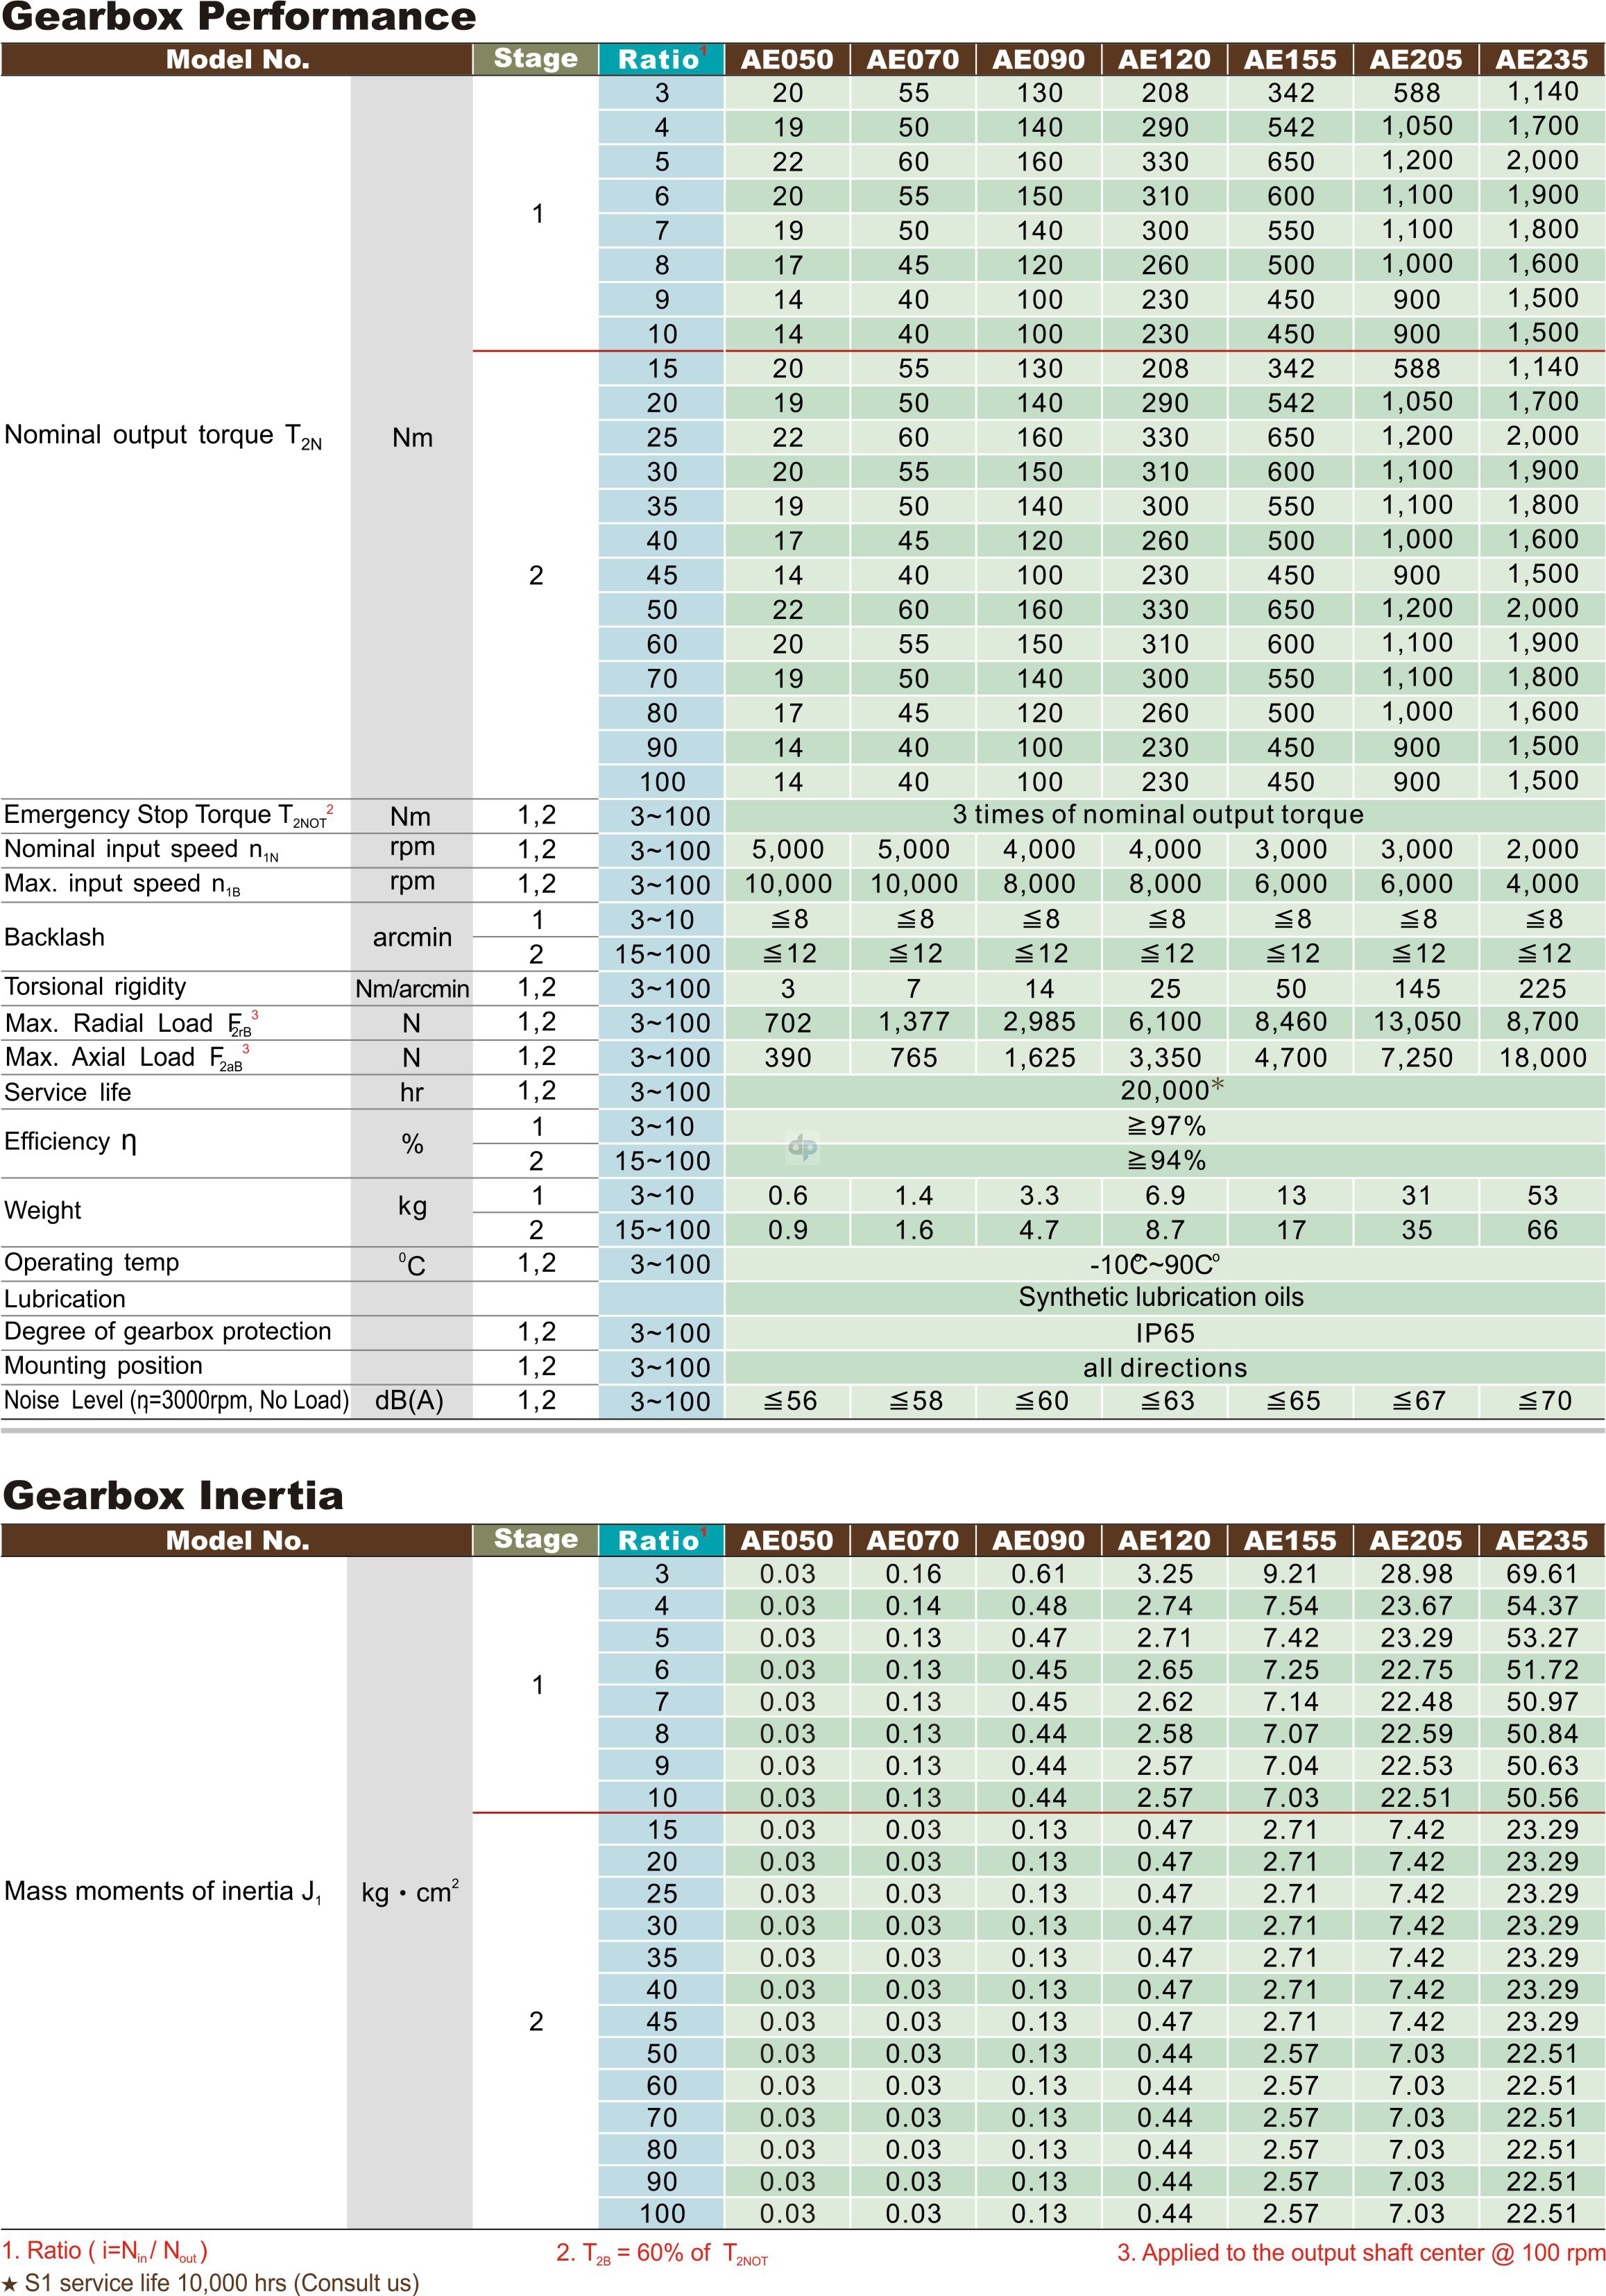Open the Ratio column header
1606x2296 pixels.
[659, 60]
